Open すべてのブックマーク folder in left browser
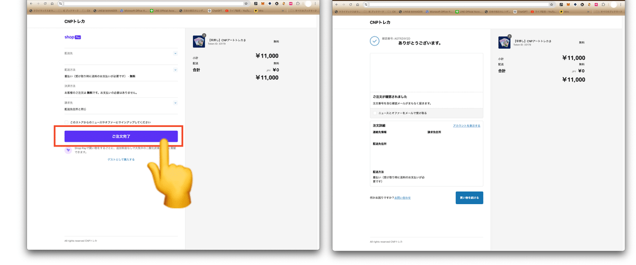This screenshot has height=265, width=636. click(303, 11)
